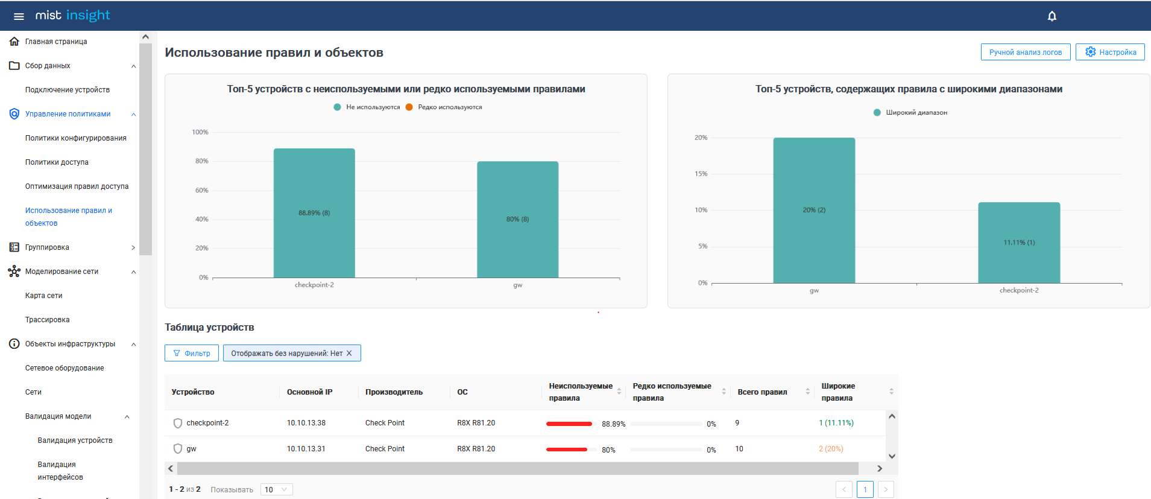Click the table's horizontal scrollbar

tap(517, 468)
